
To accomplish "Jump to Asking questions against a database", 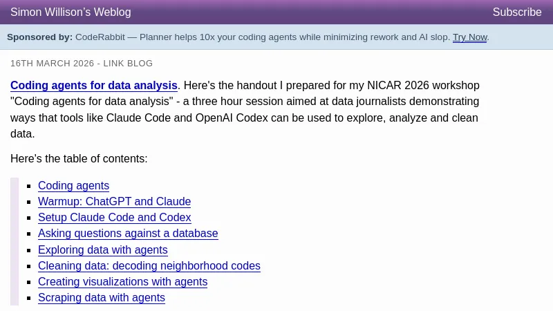I will pos(128,234).
